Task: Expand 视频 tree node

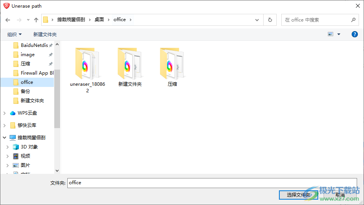Action: (7, 156)
